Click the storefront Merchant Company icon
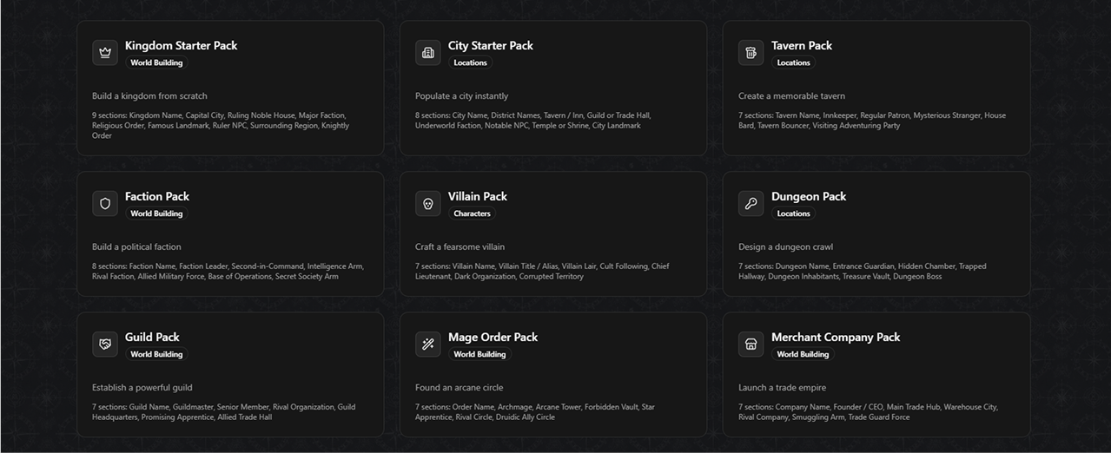Screen dimensions: 1111x453 pos(751,344)
